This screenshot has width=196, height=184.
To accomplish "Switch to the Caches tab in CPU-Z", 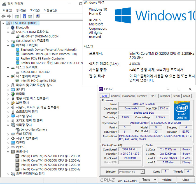I will tap(115, 96).
